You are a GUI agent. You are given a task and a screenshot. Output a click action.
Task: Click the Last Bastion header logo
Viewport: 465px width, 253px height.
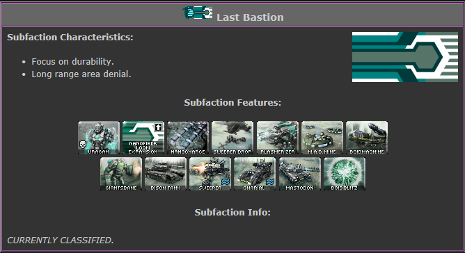pyautogui.click(x=198, y=13)
